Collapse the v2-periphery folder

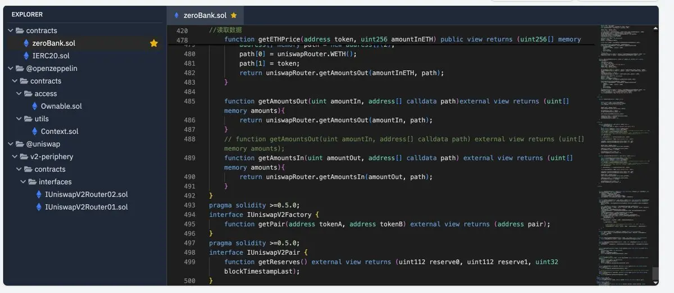coord(15,157)
